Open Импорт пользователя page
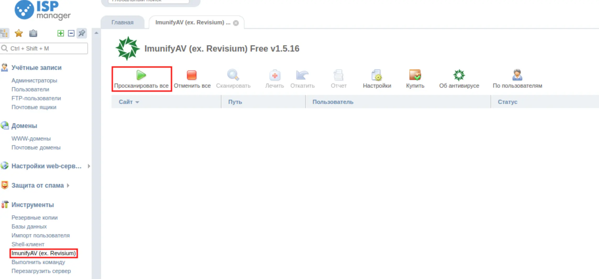Viewport: 599px width, 279px height. click(41, 236)
